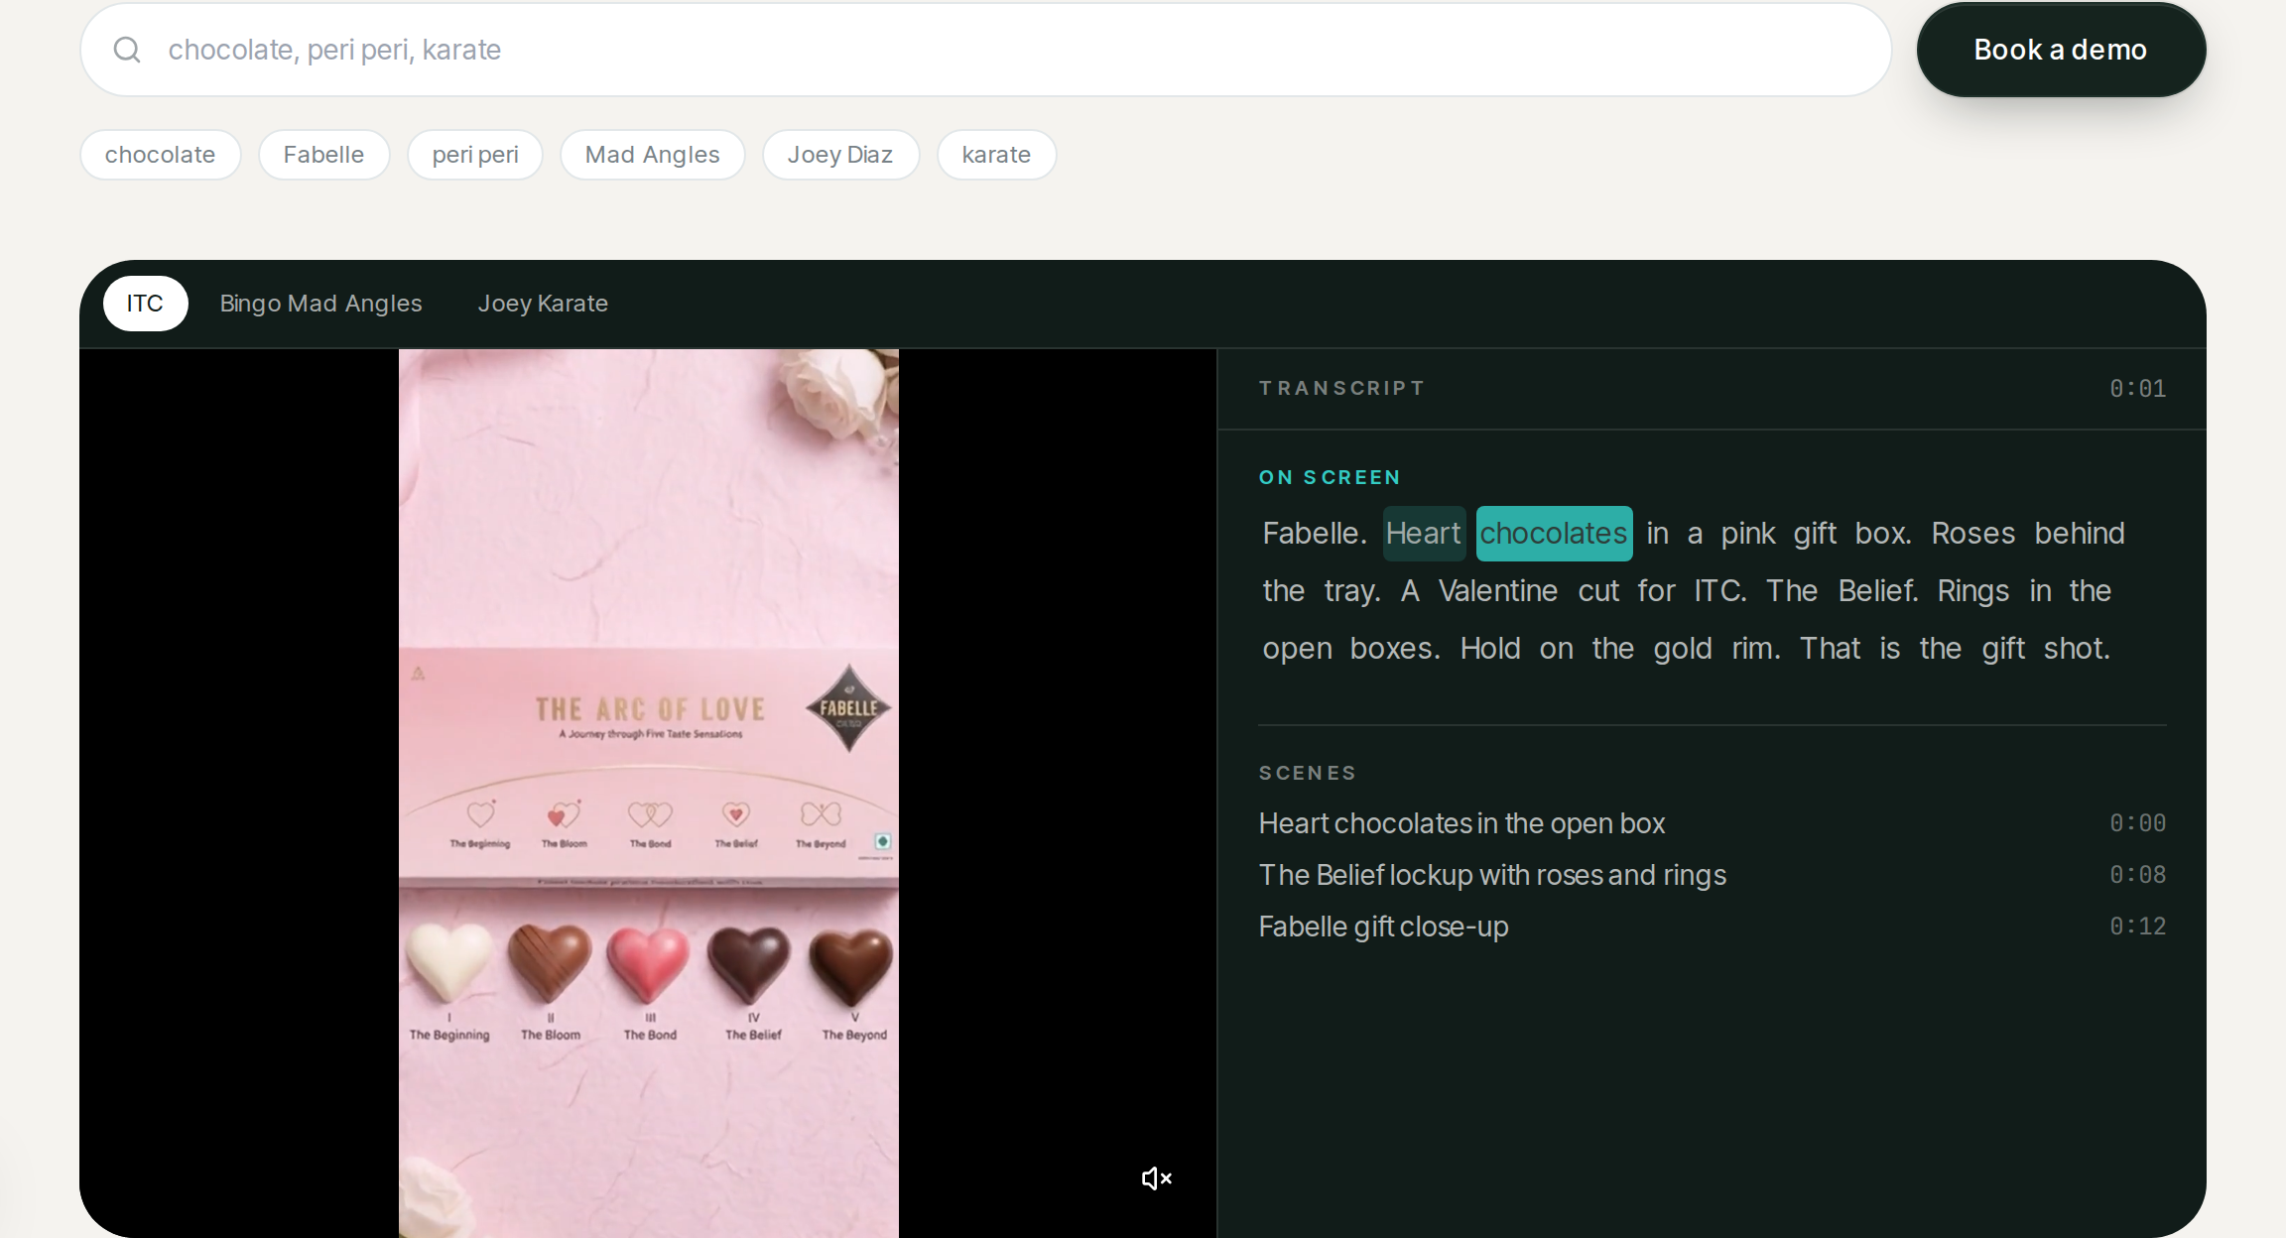The height and width of the screenshot is (1238, 2286).
Task: Unmute the video with the speaker icon
Action: click(x=1156, y=1178)
